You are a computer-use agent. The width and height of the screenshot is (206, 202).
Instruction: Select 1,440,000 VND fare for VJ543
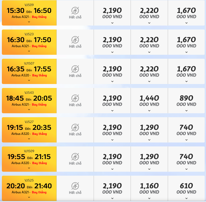[149, 101]
